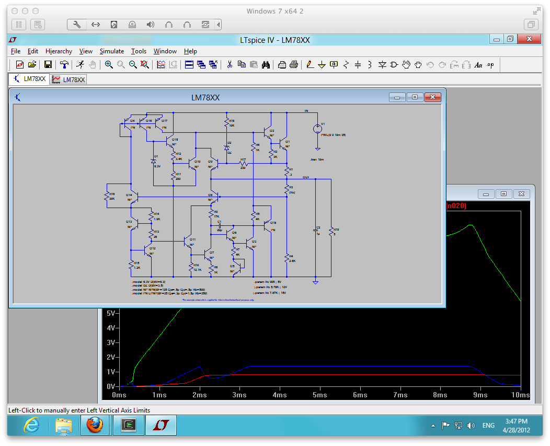Screen dimensions: 550x446
Task: Click the Zoom to Fit icon
Action: pyautogui.click(x=144, y=64)
